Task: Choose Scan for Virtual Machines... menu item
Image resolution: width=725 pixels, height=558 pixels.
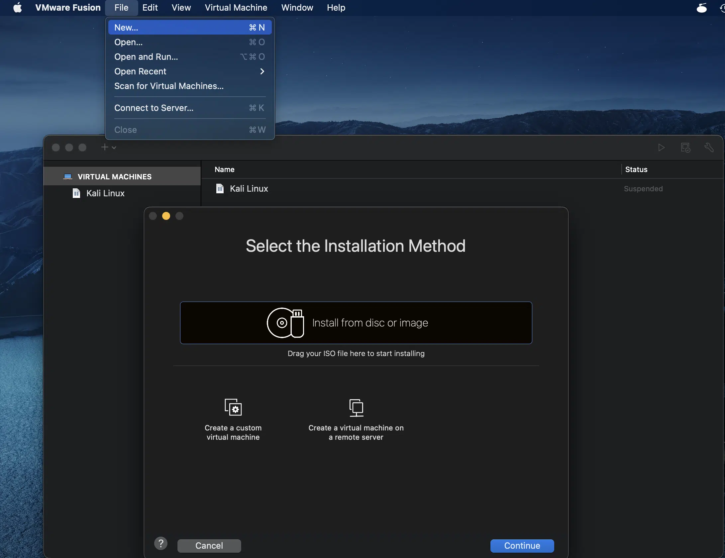Action: [169, 86]
